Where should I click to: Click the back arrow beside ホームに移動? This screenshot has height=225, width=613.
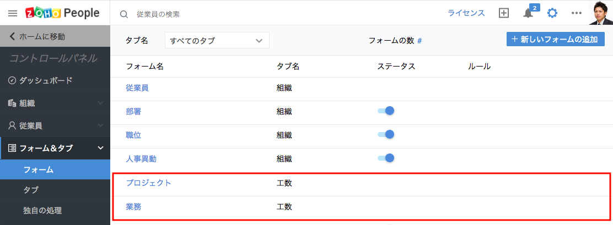coord(12,37)
